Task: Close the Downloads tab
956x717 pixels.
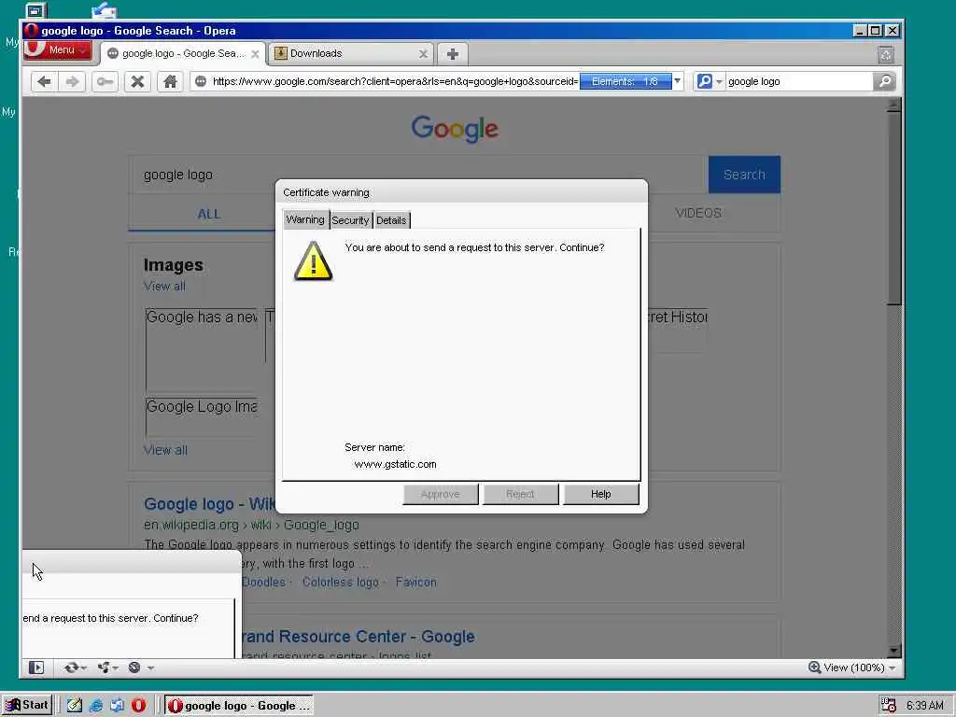Action: click(x=423, y=54)
